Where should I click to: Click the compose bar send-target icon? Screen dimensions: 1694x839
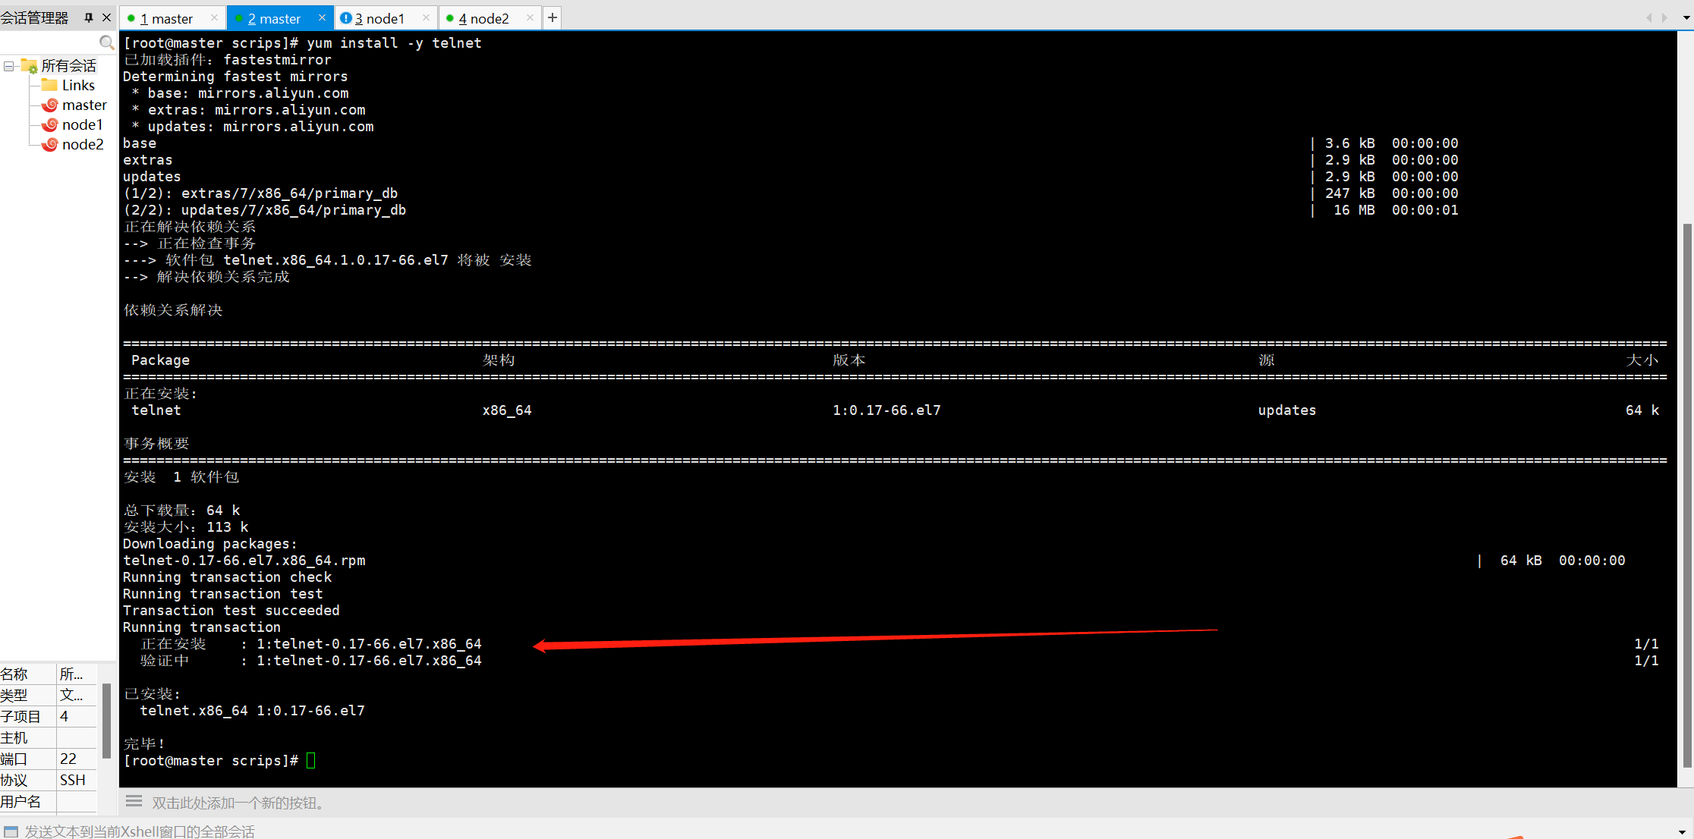pos(11,831)
